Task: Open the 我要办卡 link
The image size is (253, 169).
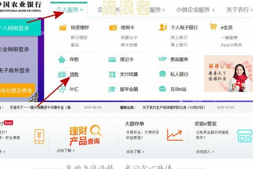Action: [x=129, y=38]
